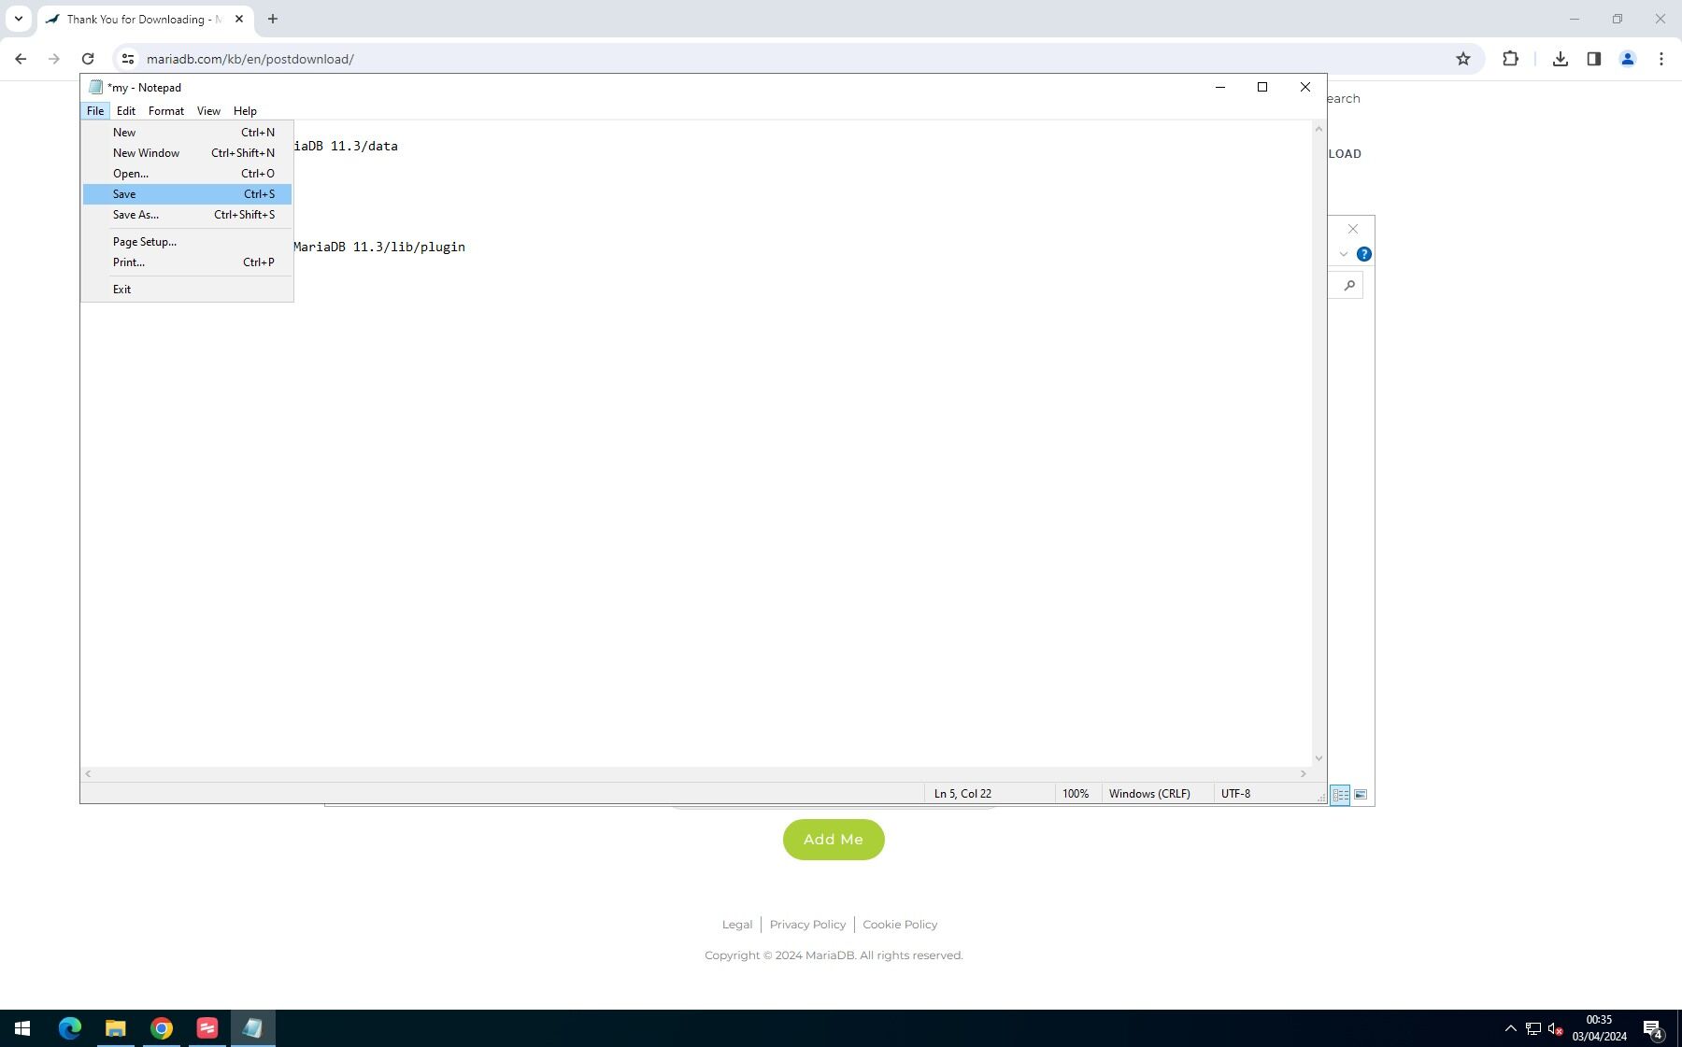Save the file via File menu
Viewport: 1682px width, 1047px height.
coord(187,194)
